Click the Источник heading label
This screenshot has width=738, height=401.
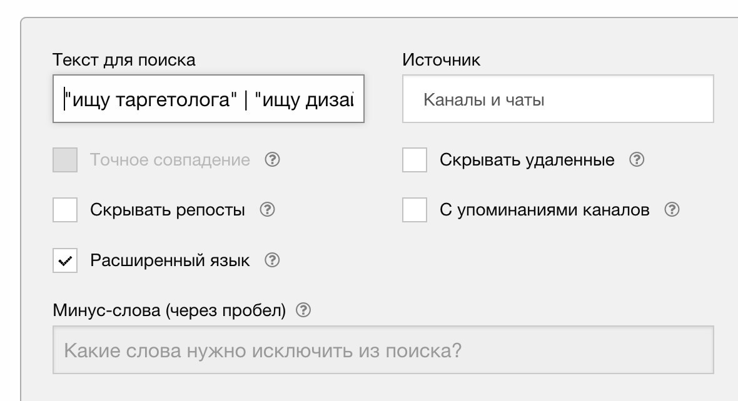coord(441,60)
